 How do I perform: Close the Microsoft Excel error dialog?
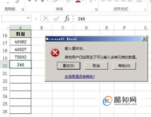[144, 39]
